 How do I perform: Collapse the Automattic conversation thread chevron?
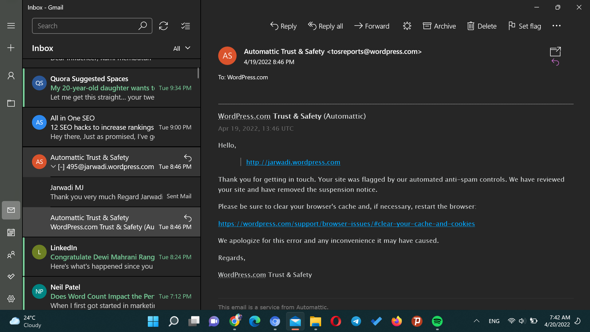(53, 167)
